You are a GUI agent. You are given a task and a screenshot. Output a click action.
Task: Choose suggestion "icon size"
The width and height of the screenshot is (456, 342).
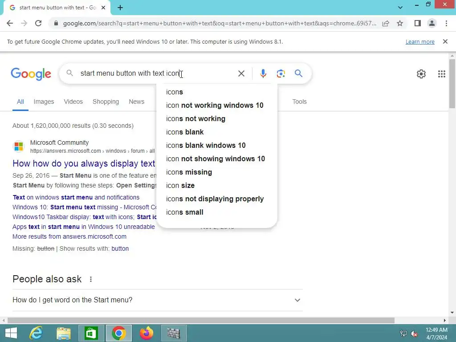(217, 186)
